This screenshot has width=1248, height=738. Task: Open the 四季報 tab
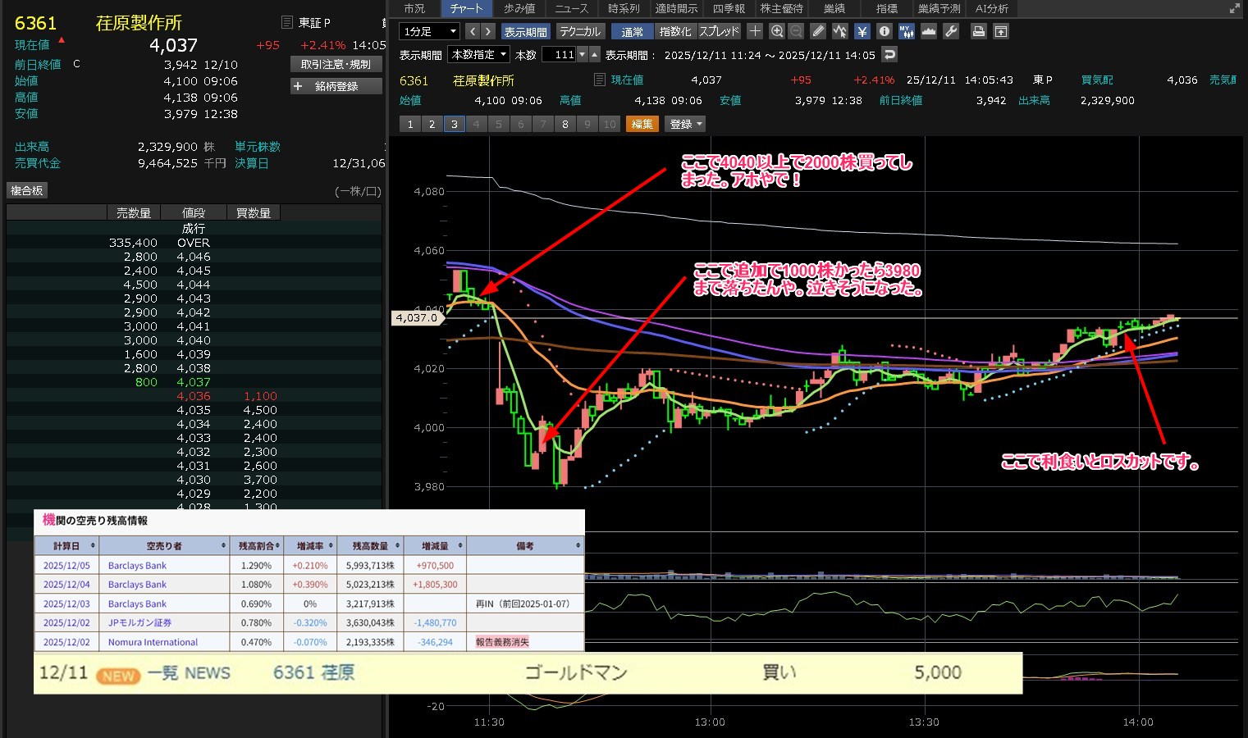point(729,8)
